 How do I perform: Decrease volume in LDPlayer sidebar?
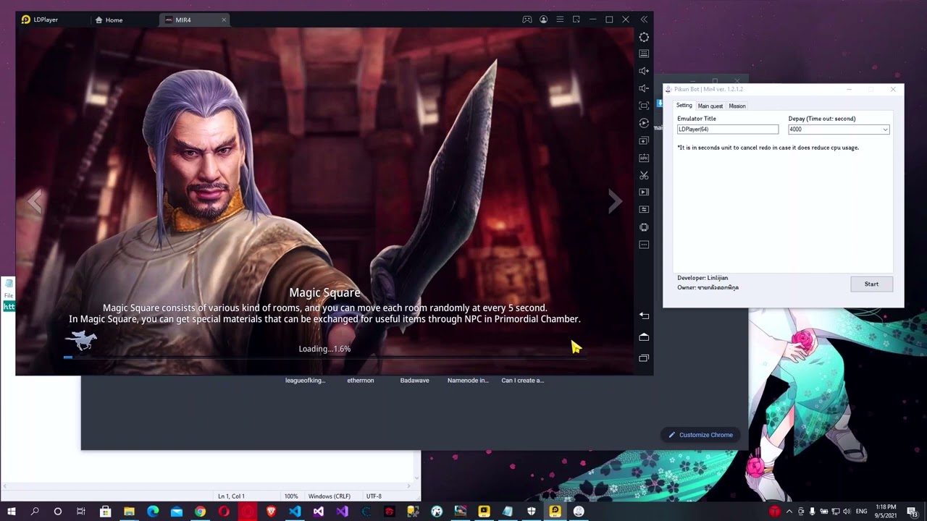tap(644, 88)
